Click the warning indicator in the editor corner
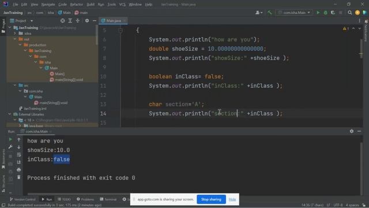This screenshot has height=208, width=369. pyautogui.click(x=346, y=28)
